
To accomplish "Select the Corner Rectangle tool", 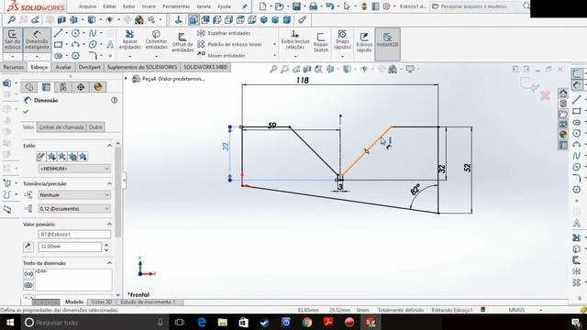I will coord(58,45).
